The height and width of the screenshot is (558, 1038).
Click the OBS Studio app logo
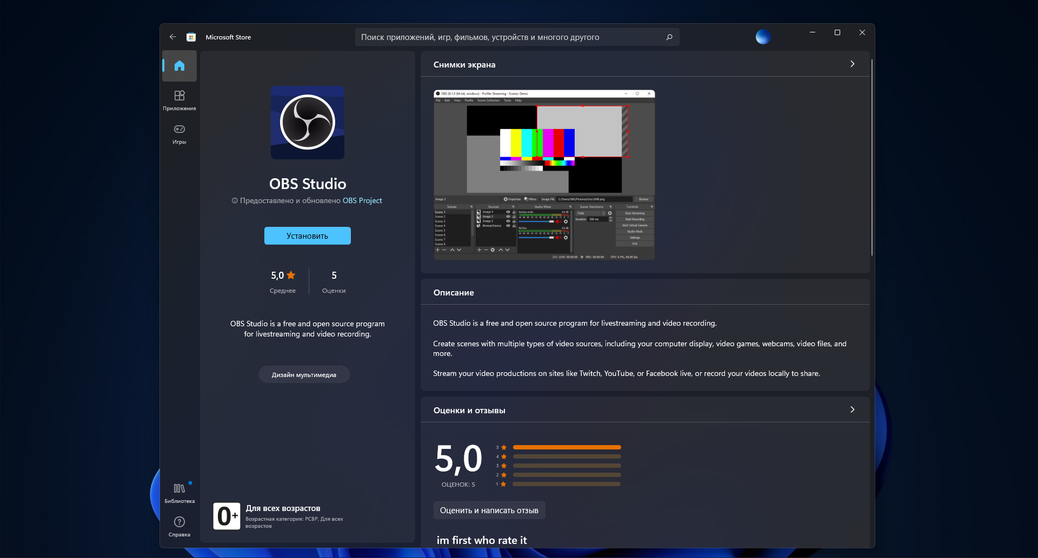point(308,123)
